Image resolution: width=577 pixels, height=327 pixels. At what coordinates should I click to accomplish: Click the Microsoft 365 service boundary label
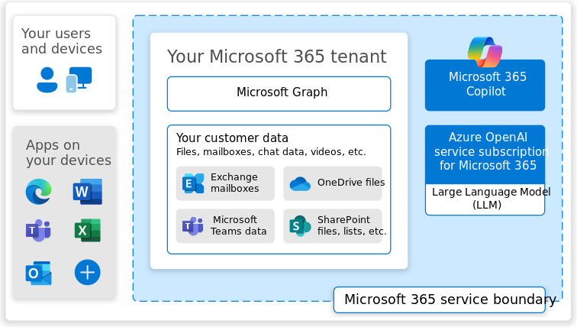pyautogui.click(x=440, y=299)
